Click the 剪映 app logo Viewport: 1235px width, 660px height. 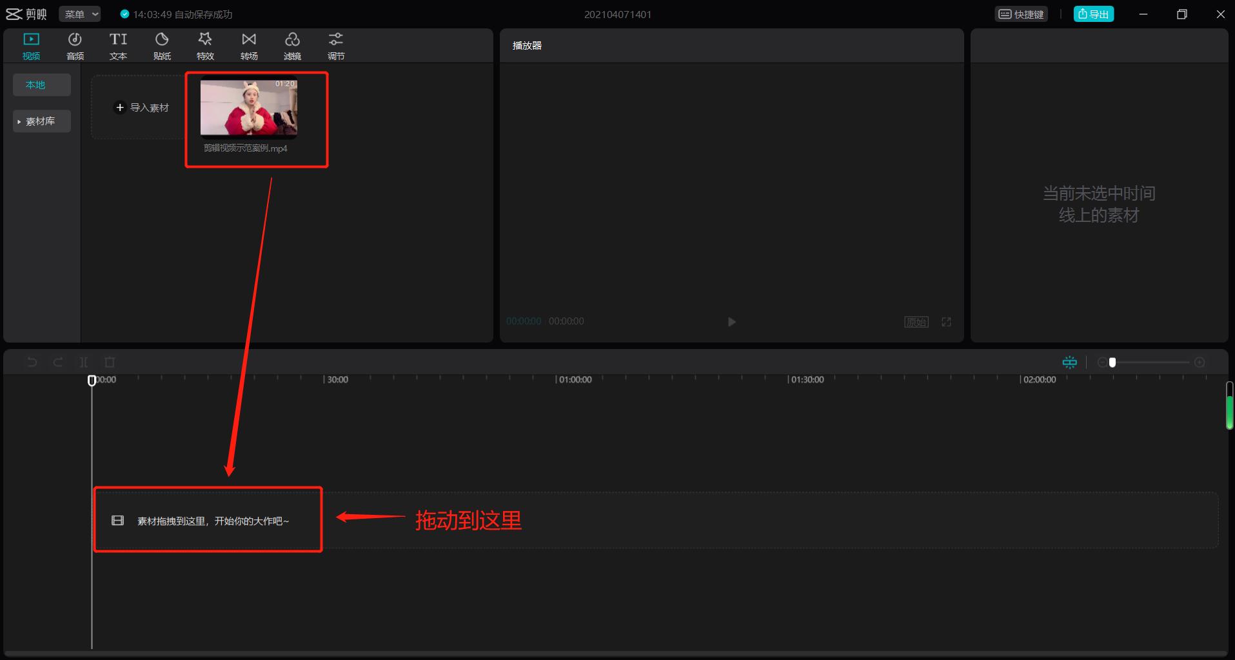point(26,14)
